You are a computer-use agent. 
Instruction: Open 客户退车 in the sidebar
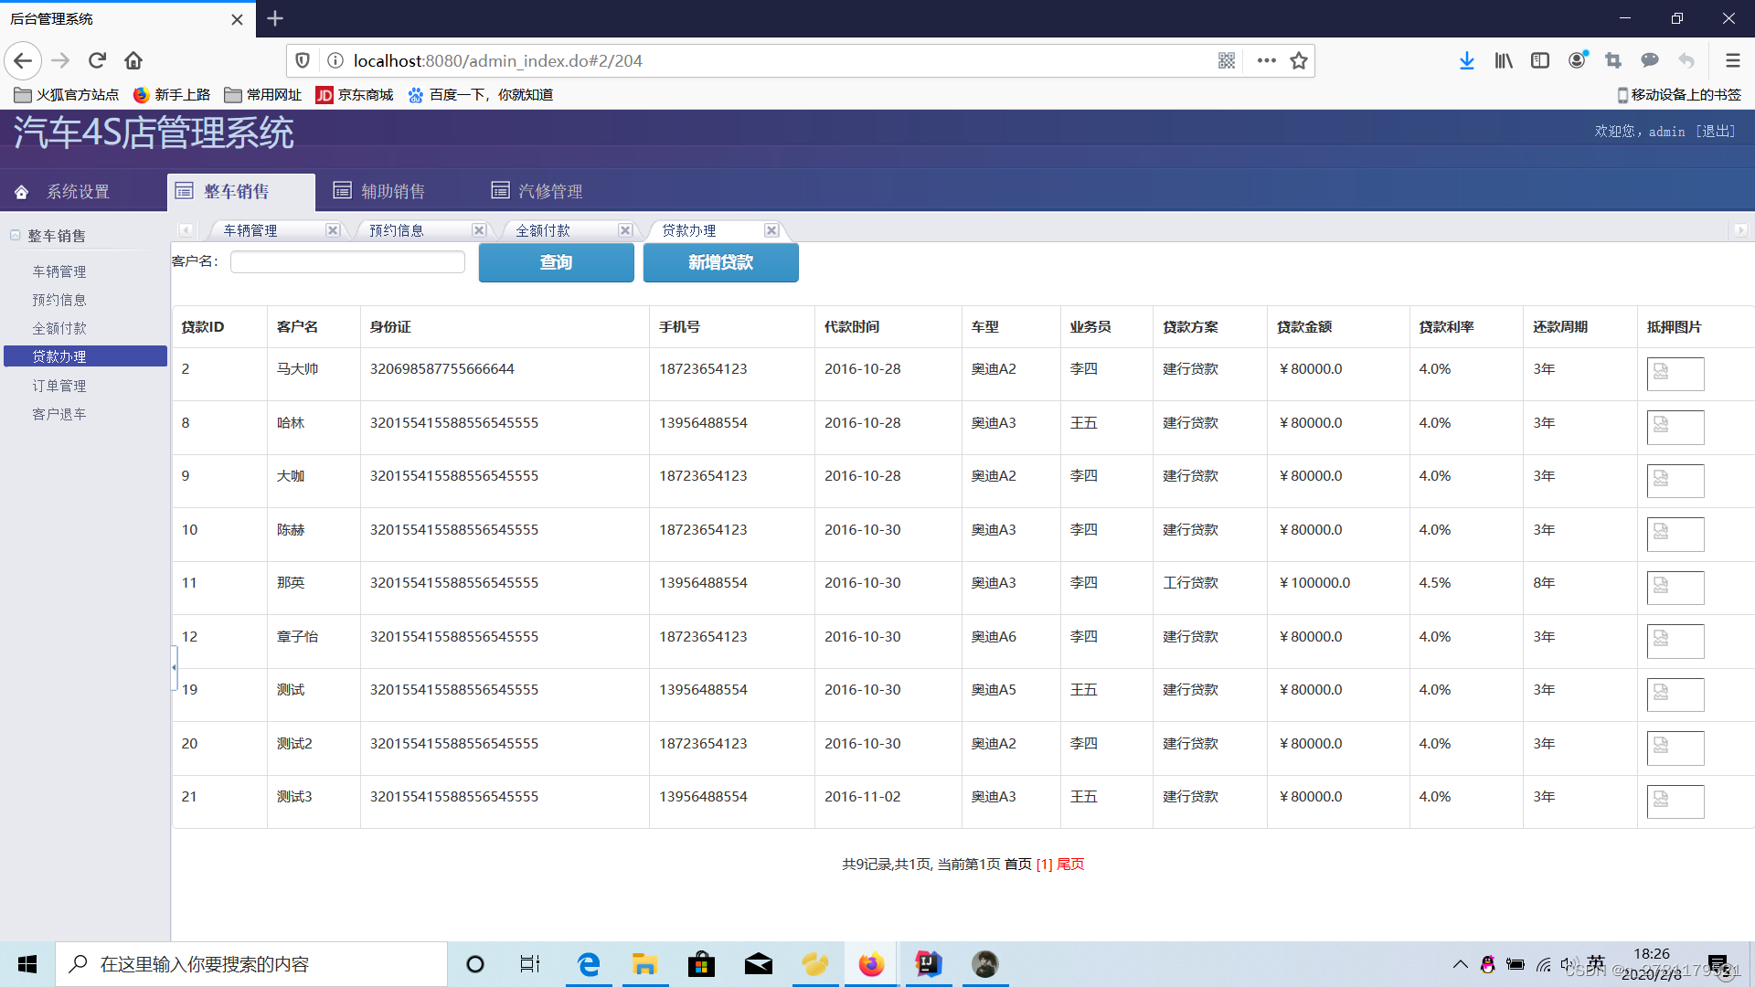pyautogui.click(x=59, y=414)
